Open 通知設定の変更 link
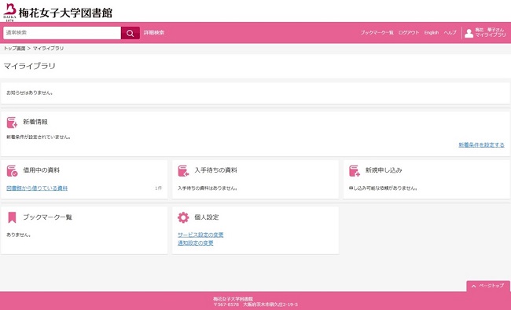Viewport: 511px width, 310px height. pos(196,243)
